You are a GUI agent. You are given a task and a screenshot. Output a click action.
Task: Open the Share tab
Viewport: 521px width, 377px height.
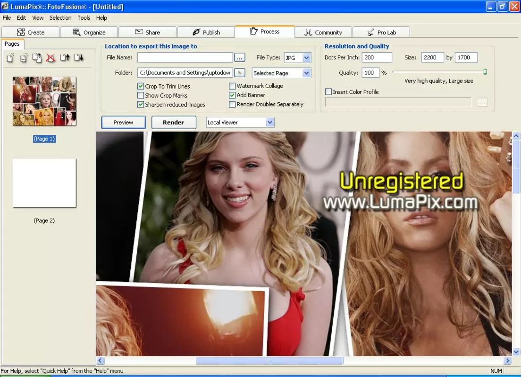(148, 32)
